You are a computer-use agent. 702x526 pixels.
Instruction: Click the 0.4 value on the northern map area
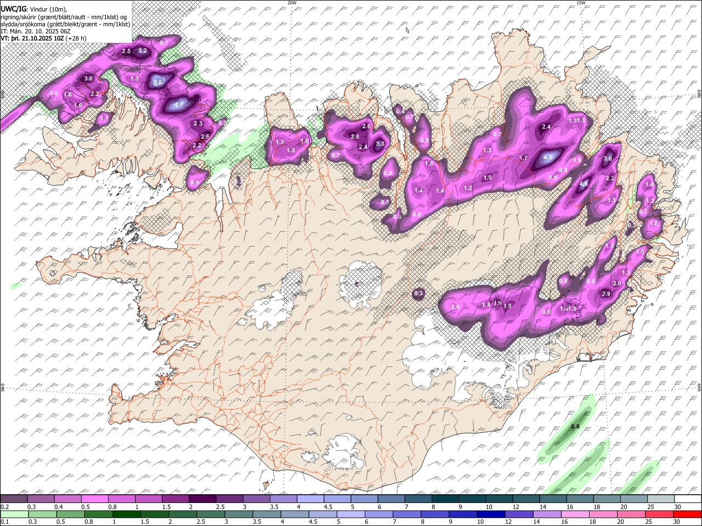(x=400, y=111)
